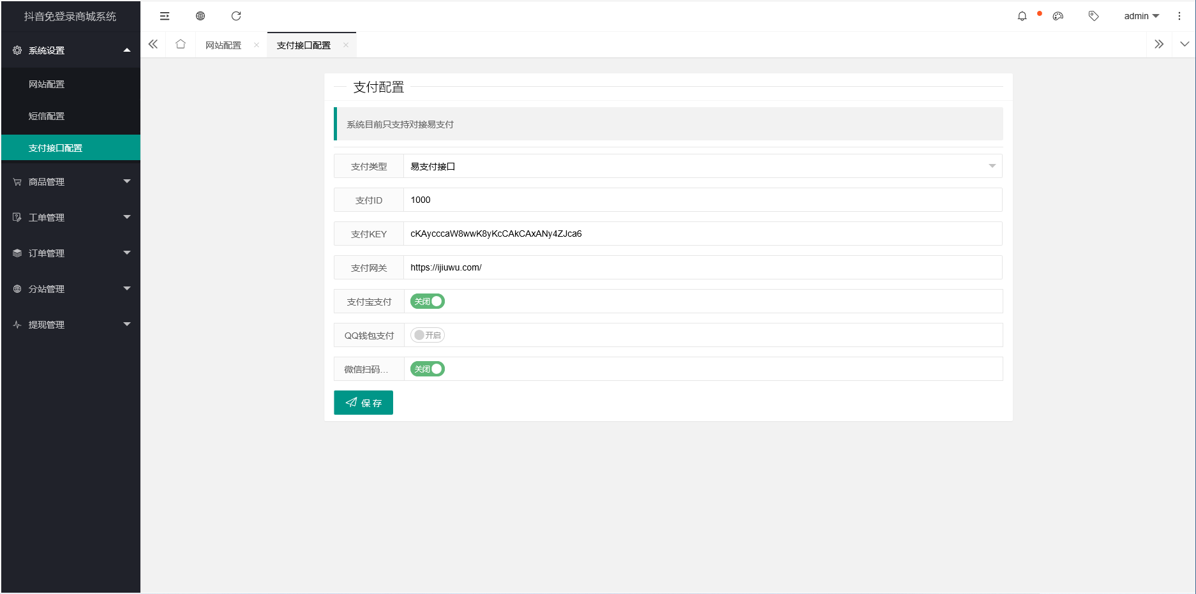Collapse the 系统设置 menu arrow
The height and width of the screenshot is (594, 1196).
click(127, 50)
